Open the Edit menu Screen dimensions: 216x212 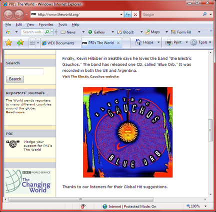point(18,24)
